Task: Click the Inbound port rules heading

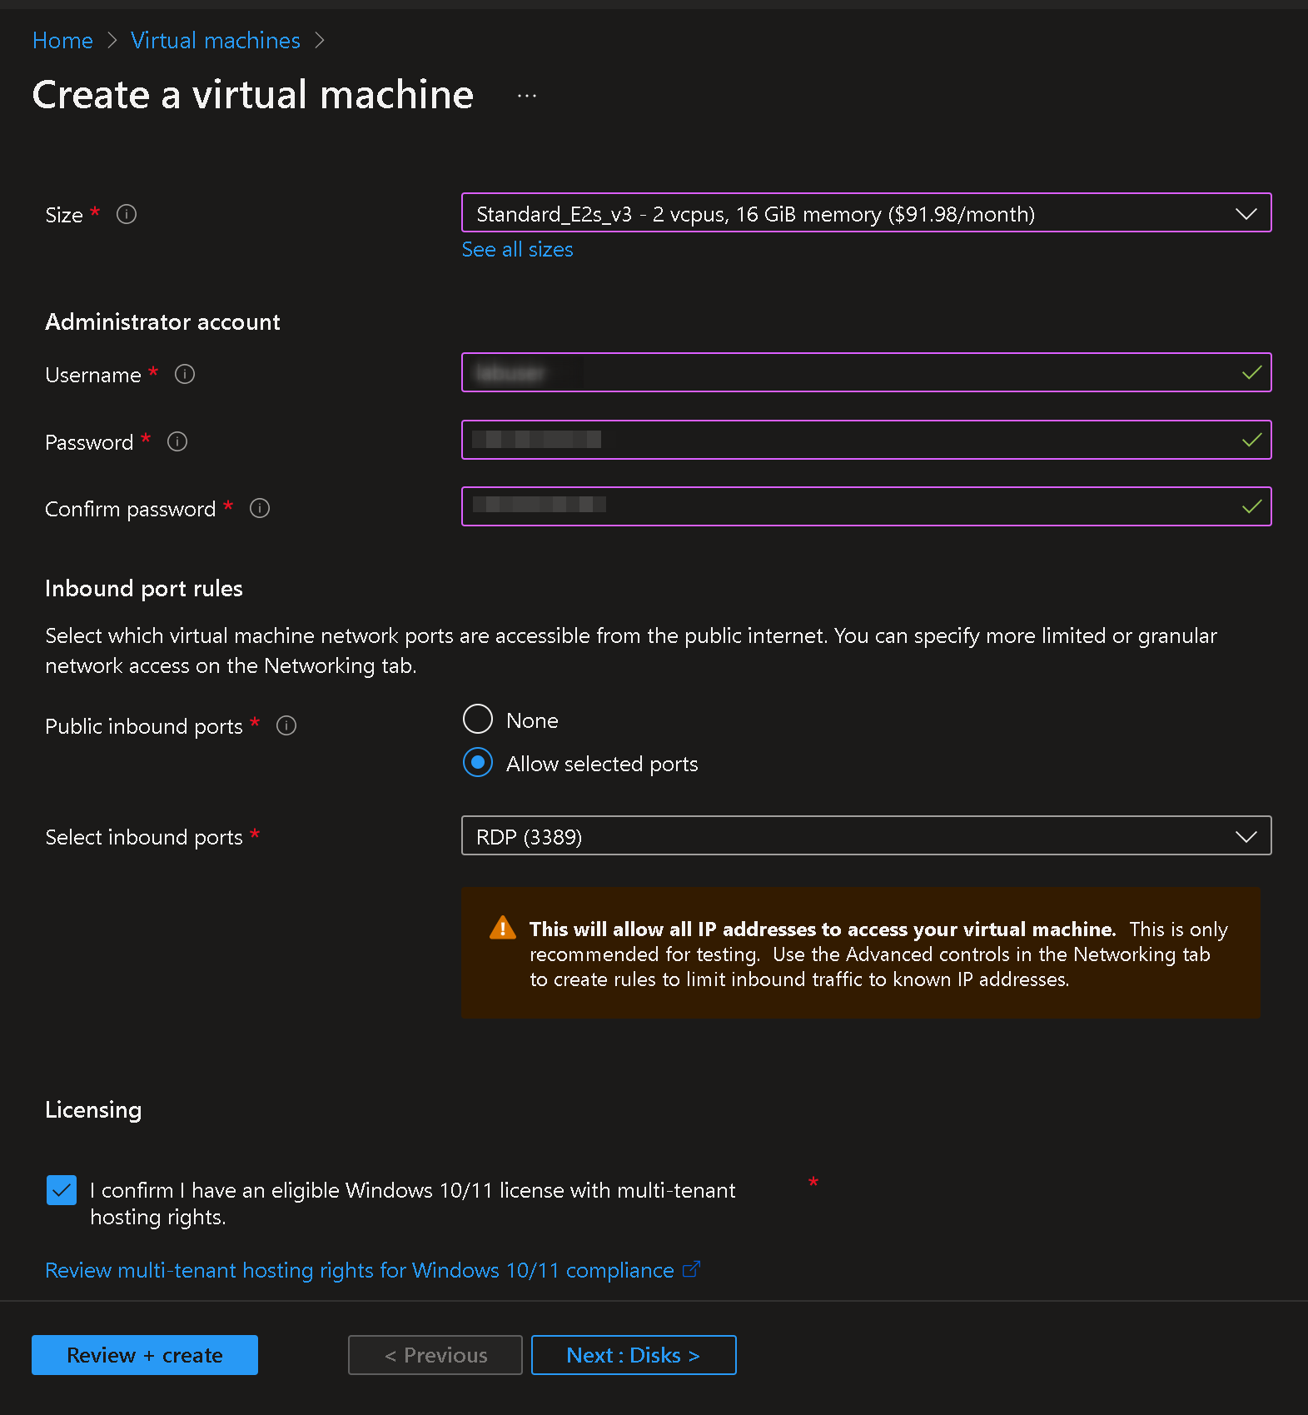Action: pos(144,588)
